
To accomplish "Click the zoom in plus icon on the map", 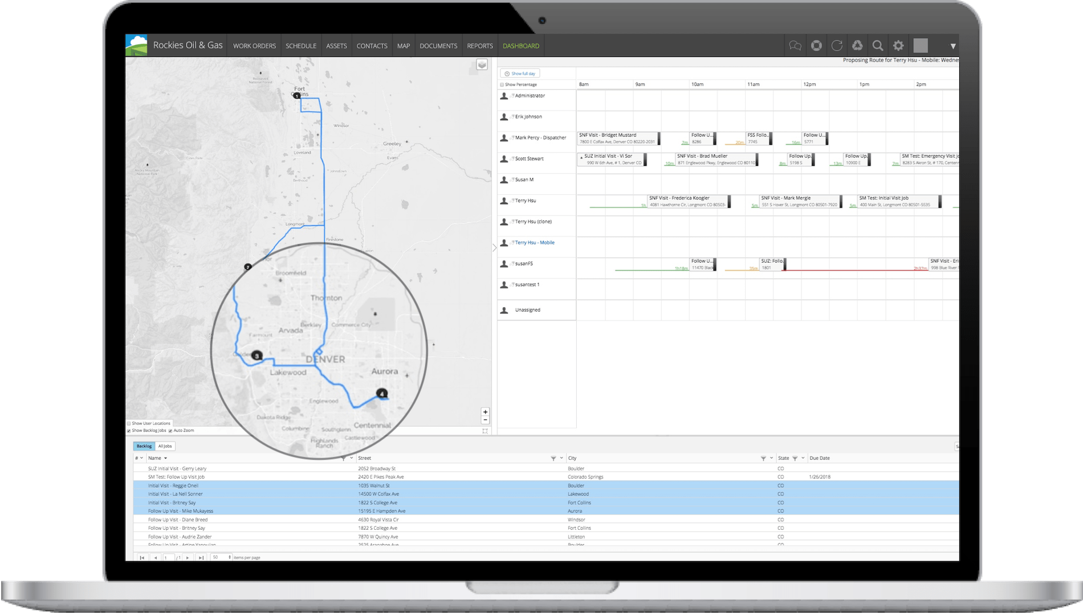I will pyautogui.click(x=485, y=412).
